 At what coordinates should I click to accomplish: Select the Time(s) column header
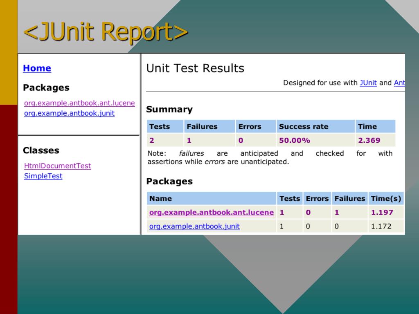[386, 199]
